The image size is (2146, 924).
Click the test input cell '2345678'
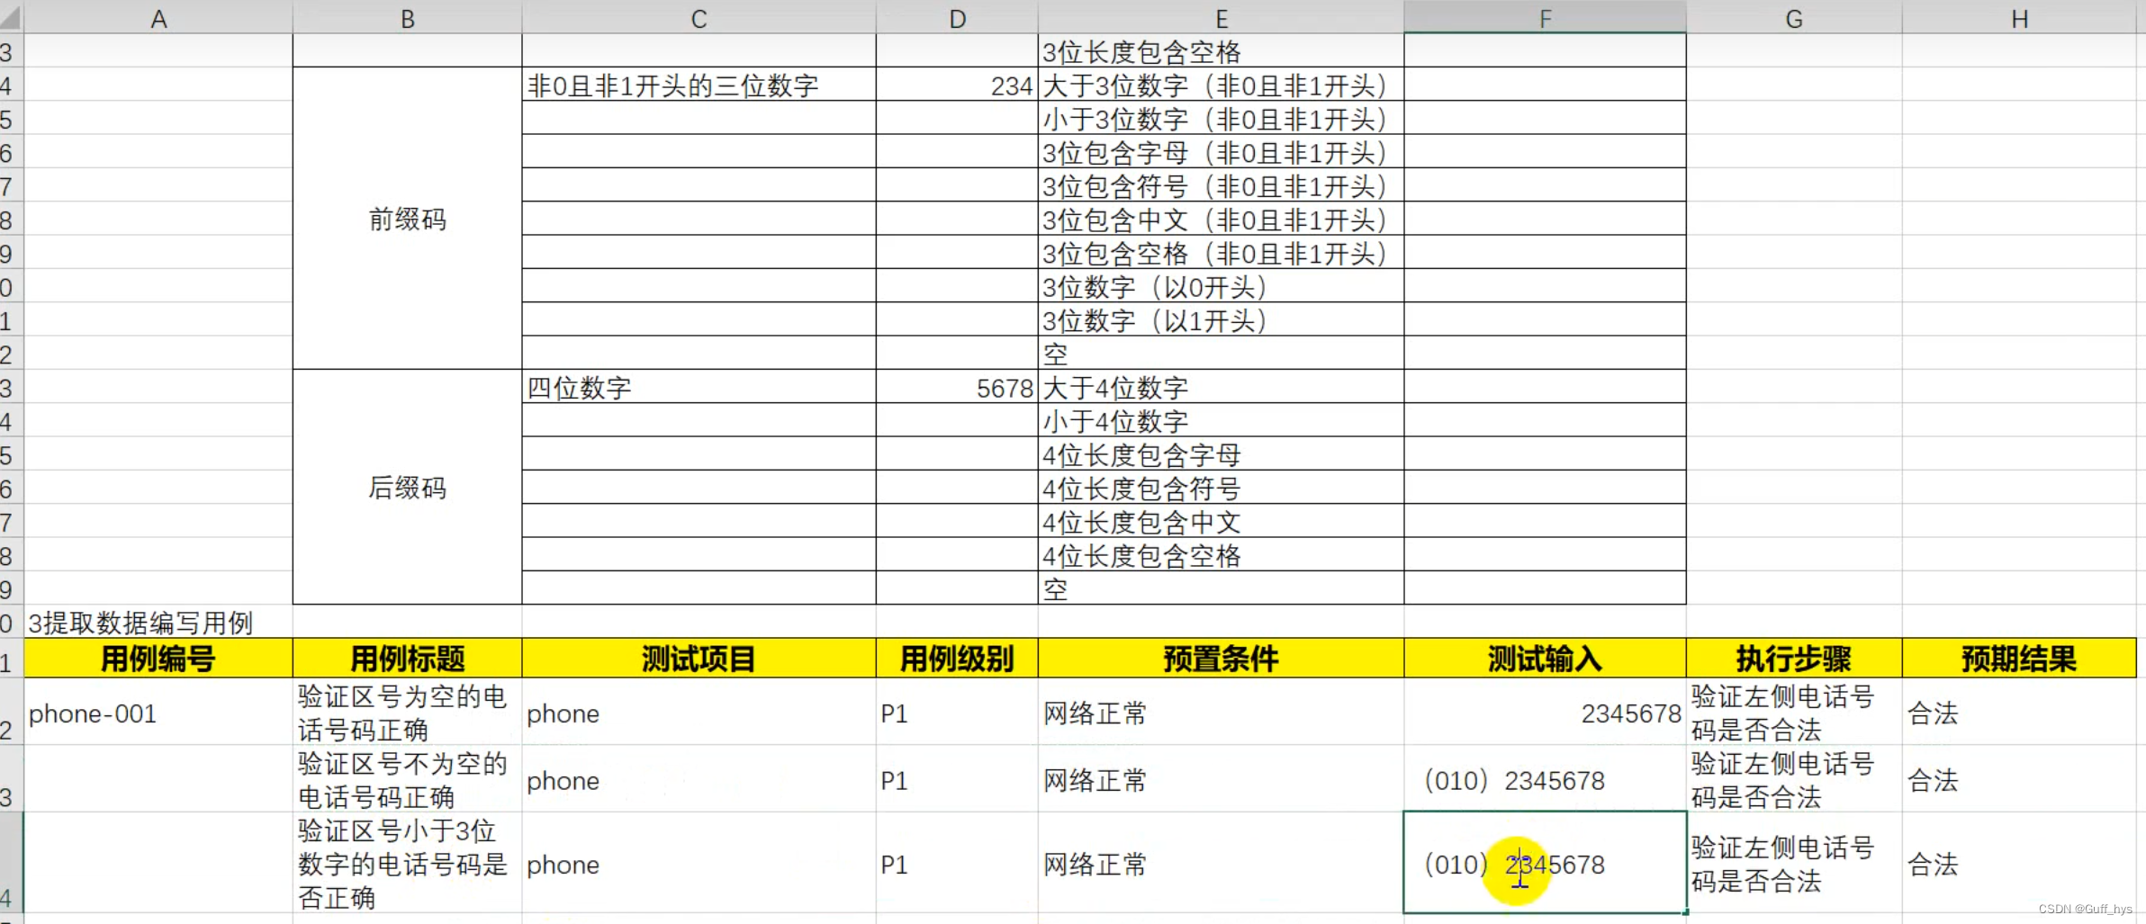point(1545,712)
